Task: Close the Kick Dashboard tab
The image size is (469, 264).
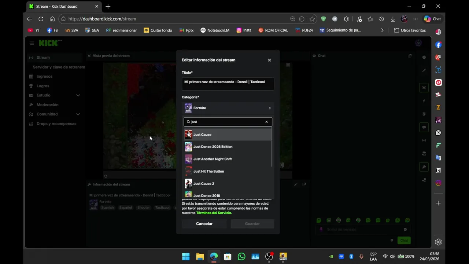Action: [x=97, y=6]
